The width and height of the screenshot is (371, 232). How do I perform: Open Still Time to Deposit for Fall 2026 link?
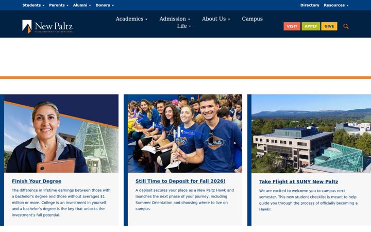coord(180,181)
